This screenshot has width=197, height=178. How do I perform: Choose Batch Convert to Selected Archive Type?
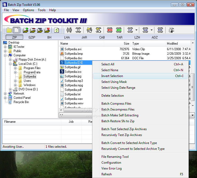click(x=140, y=143)
